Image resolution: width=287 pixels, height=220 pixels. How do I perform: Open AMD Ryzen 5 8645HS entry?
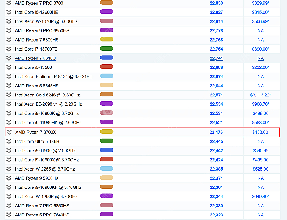click(37, 86)
